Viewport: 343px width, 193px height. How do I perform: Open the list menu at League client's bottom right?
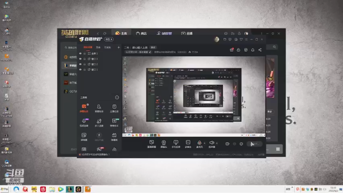coord(278,149)
